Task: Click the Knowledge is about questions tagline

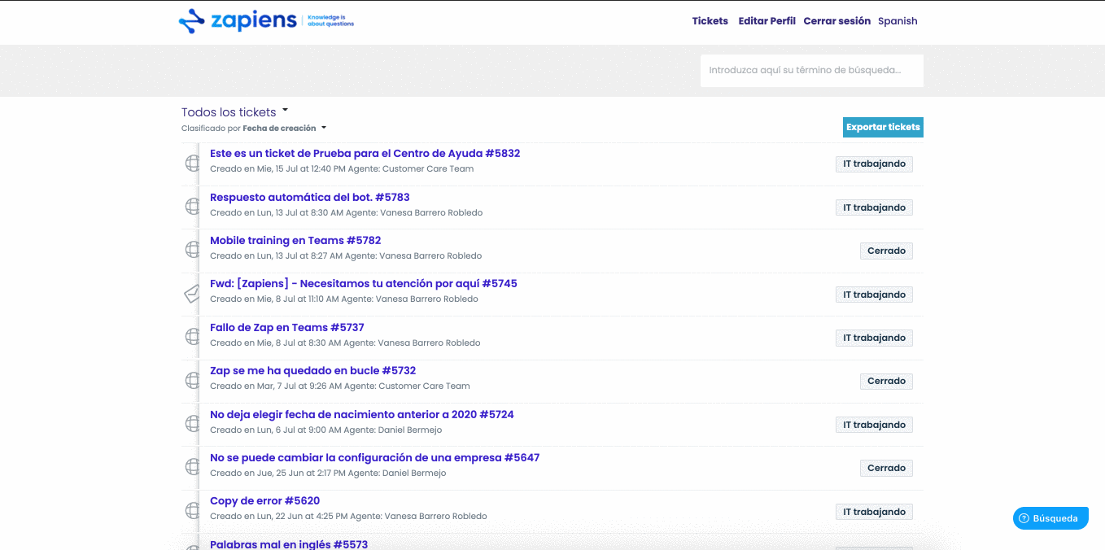Action: [330, 20]
